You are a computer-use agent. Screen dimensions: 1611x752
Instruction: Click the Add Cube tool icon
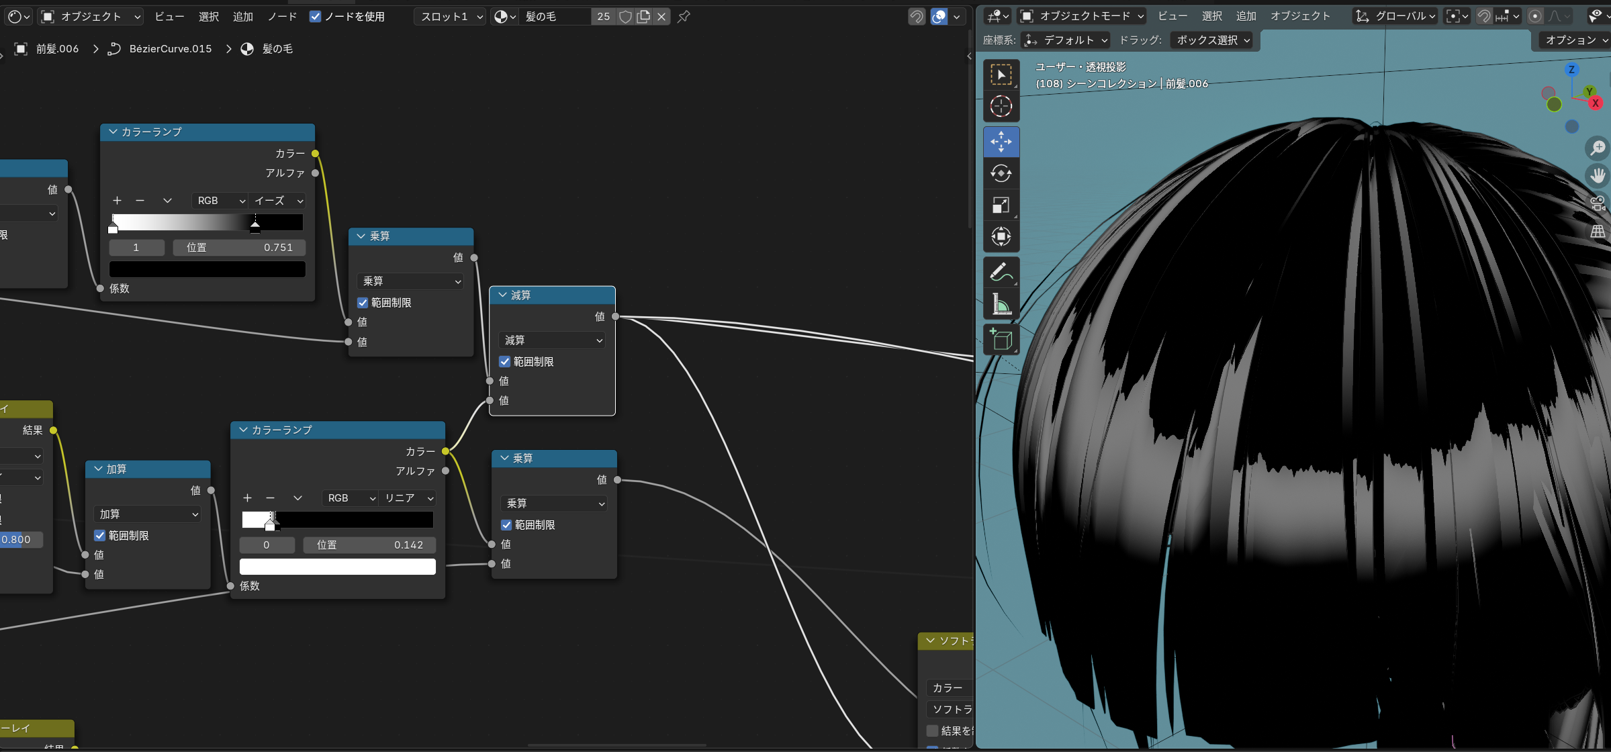point(1001,340)
